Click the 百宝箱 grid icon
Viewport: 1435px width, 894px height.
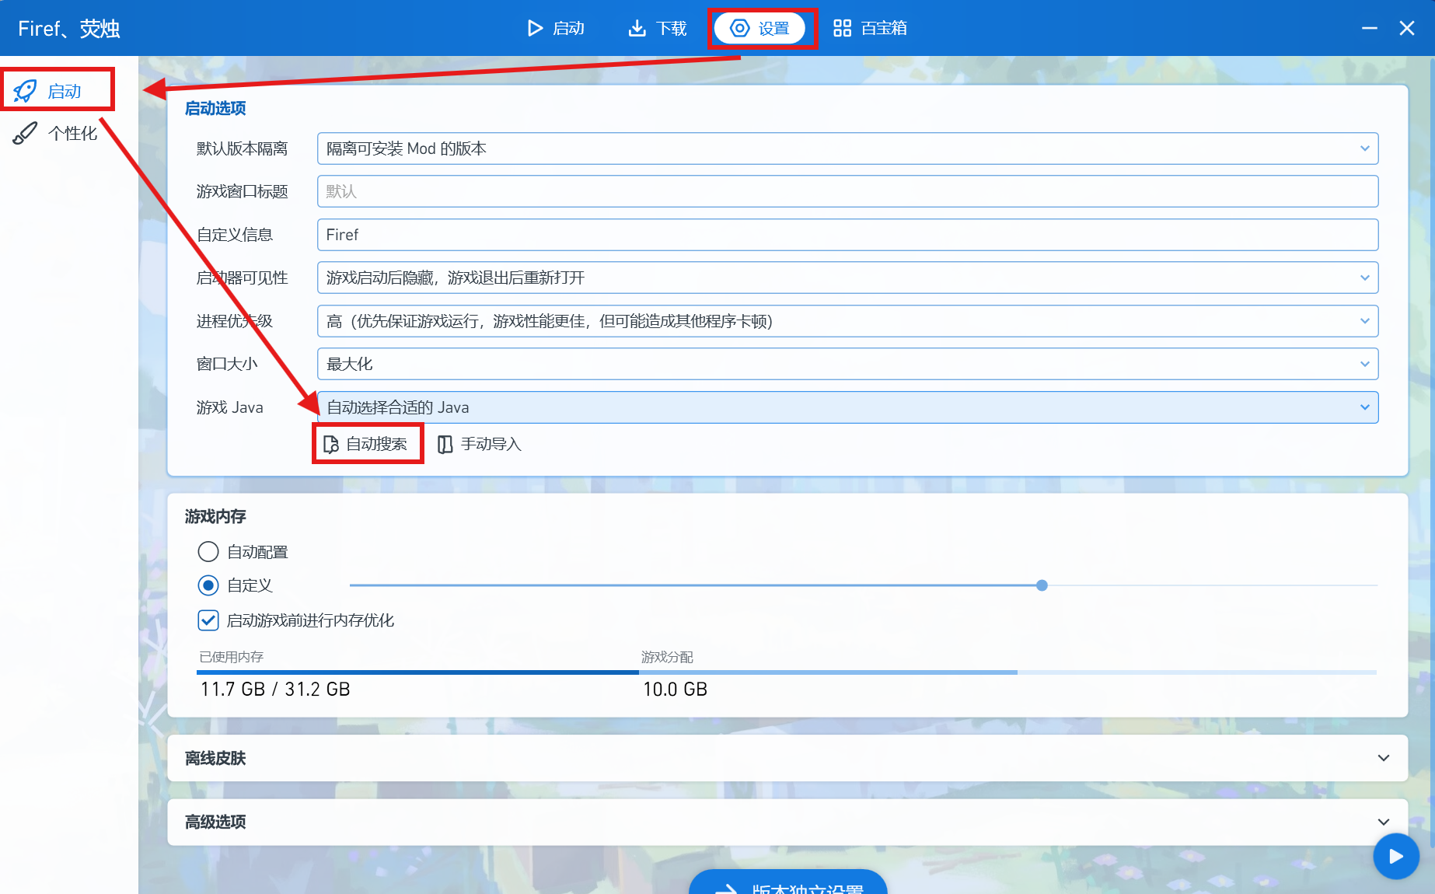click(x=842, y=29)
